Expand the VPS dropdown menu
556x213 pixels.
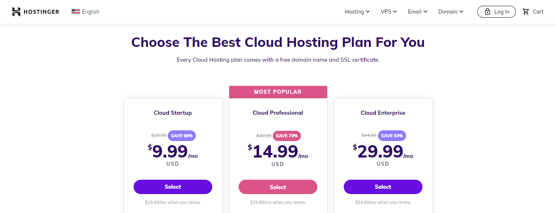pyautogui.click(x=389, y=12)
